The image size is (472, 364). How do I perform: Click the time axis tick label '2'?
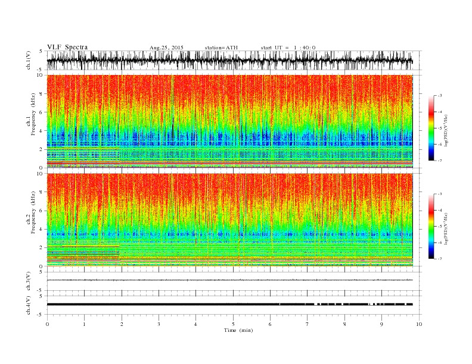pos(122,324)
